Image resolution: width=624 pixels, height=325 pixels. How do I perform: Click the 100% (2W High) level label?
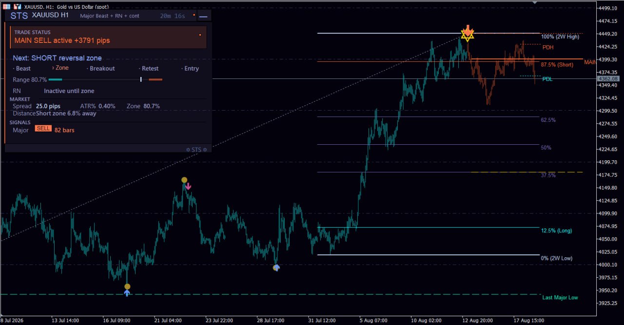coord(560,37)
